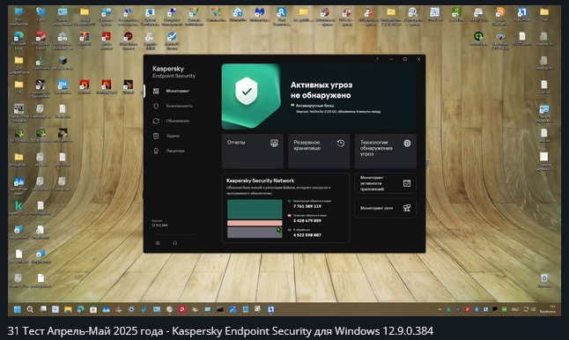Open the support headset icon
The image size is (569, 340).
pyautogui.click(x=175, y=243)
